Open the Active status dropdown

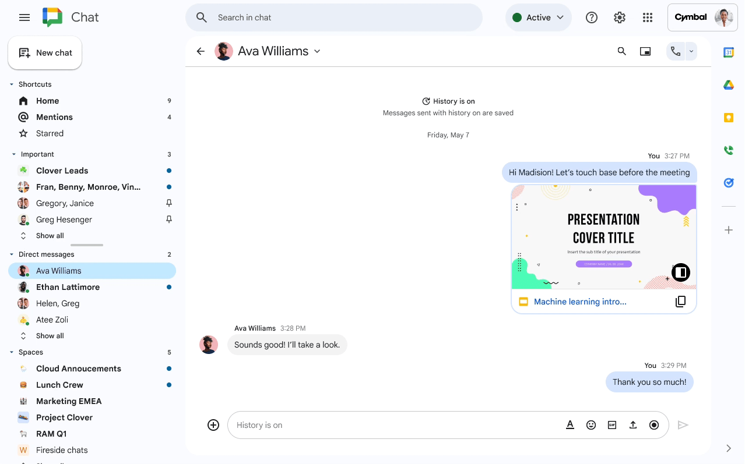tap(537, 17)
